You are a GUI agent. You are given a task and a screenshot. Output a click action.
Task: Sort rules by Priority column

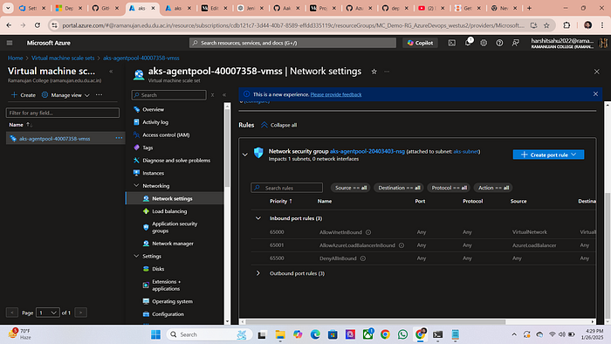(x=280, y=201)
